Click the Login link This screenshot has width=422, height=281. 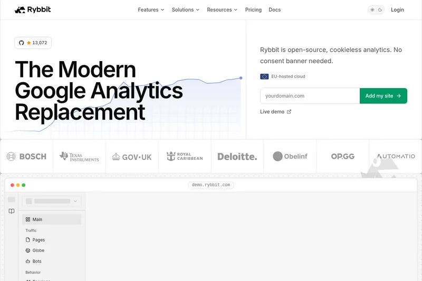coord(397,9)
